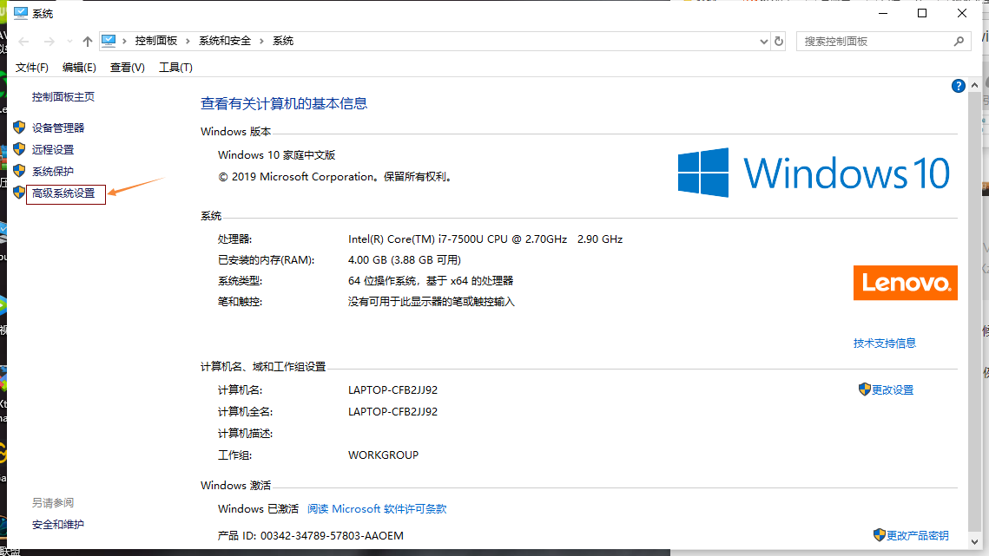The width and height of the screenshot is (989, 556).
Task: Click LAPTOP-CFB2JJ92 beside 计算机全名
Action: coord(393,412)
